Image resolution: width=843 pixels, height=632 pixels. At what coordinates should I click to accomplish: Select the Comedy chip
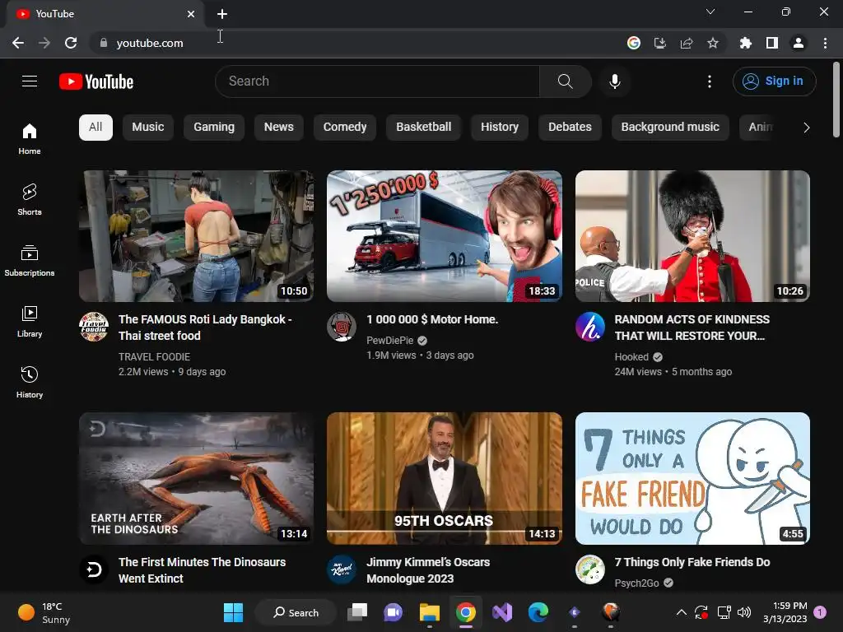tap(345, 128)
